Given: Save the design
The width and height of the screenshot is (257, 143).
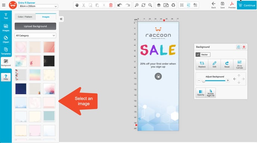Looking at the screenshot, I should tap(222, 5).
